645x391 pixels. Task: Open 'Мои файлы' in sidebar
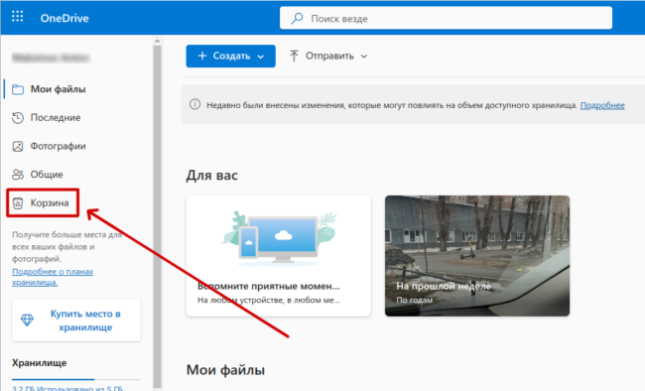[x=58, y=89]
